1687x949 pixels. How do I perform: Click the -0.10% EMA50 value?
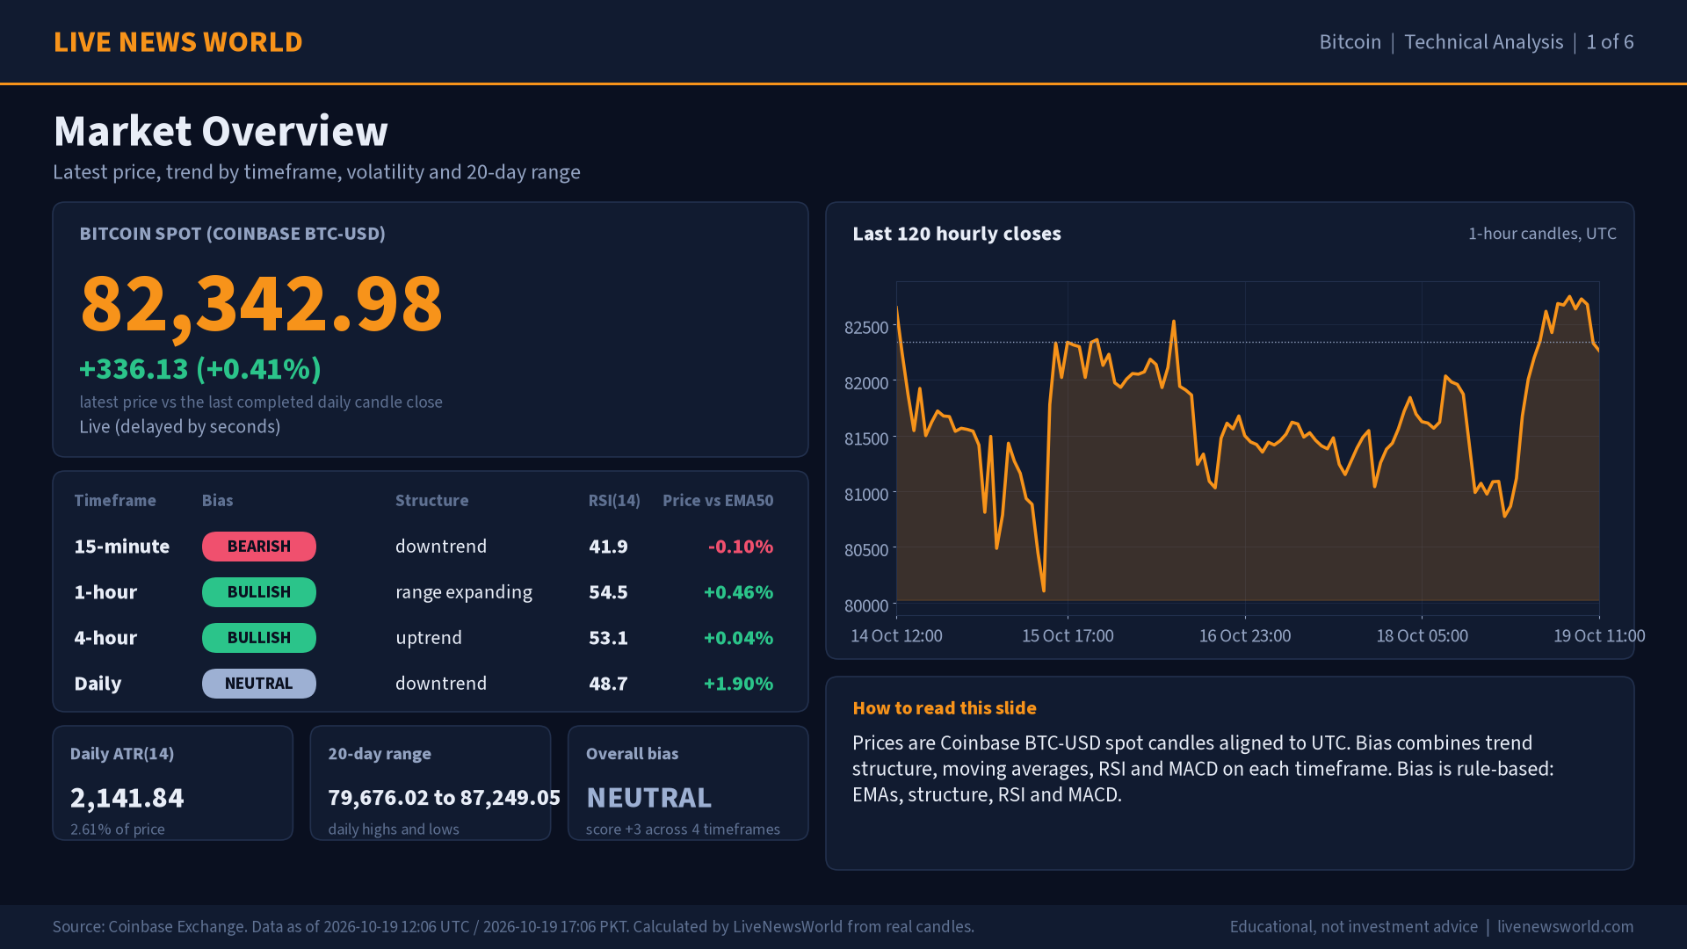click(741, 547)
